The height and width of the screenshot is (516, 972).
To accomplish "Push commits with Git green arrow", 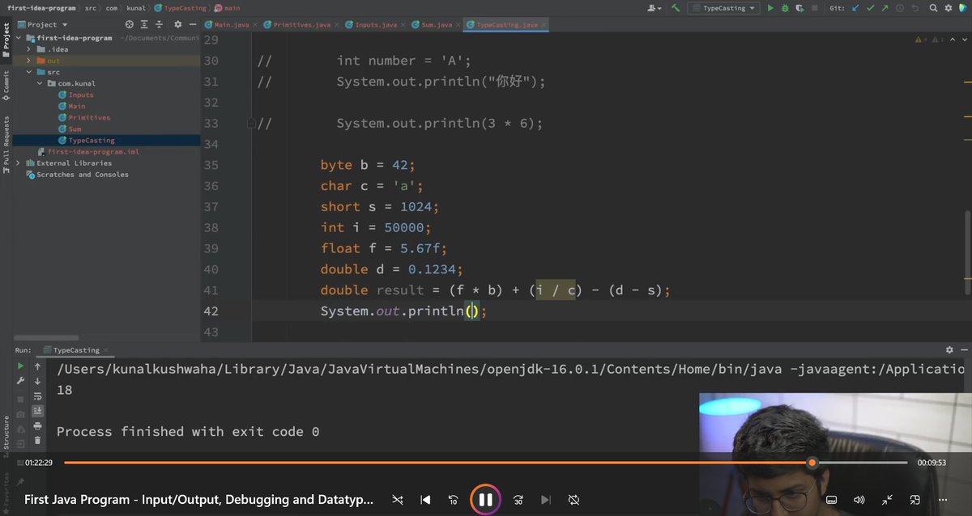I will click(x=885, y=8).
